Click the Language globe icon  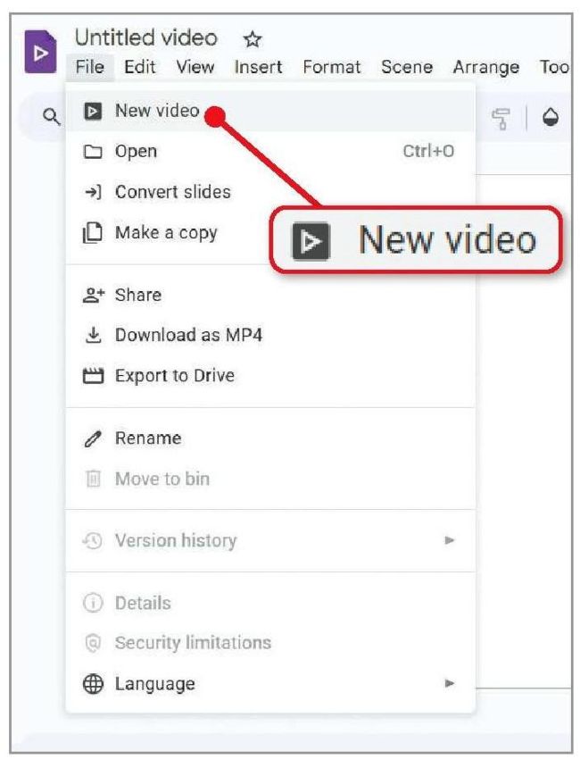click(93, 684)
